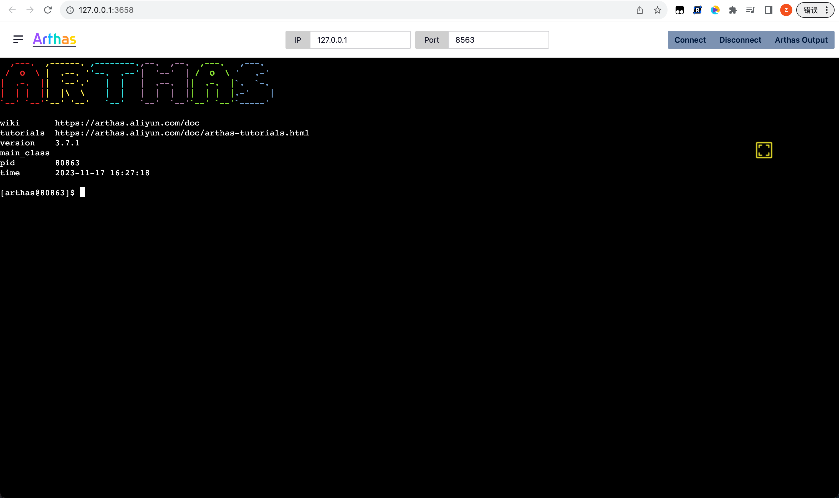
Task: Open the black two-eyed mask extension icon
Action: pyautogui.click(x=680, y=10)
